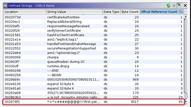Select the runtime.dropg string
The height and width of the screenshot is (107, 191).
[x=58, y=66]
